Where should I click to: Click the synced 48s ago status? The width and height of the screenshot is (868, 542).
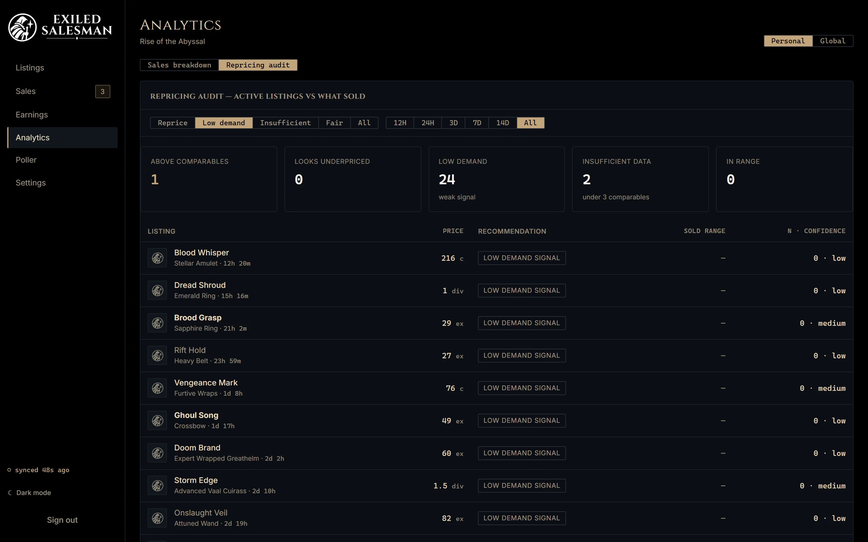pos(39,470)
